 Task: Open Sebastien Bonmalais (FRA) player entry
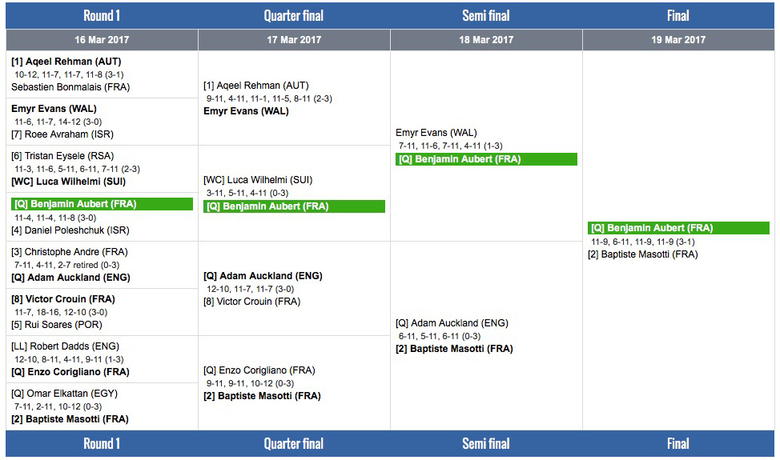pos(70,87)
